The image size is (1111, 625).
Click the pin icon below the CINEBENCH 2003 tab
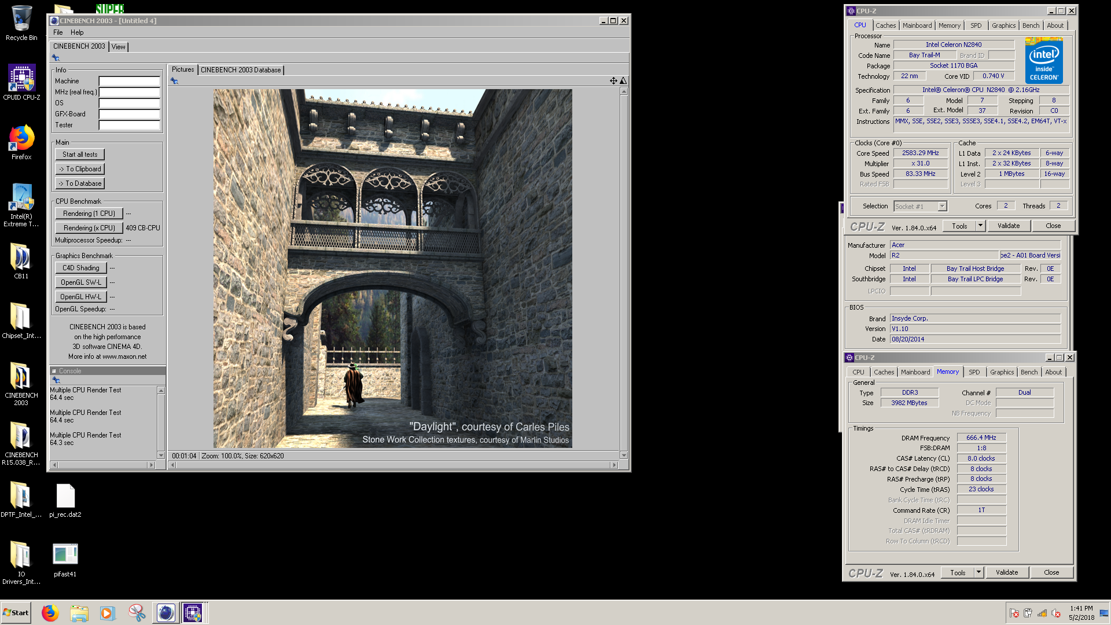pos(56,58)
